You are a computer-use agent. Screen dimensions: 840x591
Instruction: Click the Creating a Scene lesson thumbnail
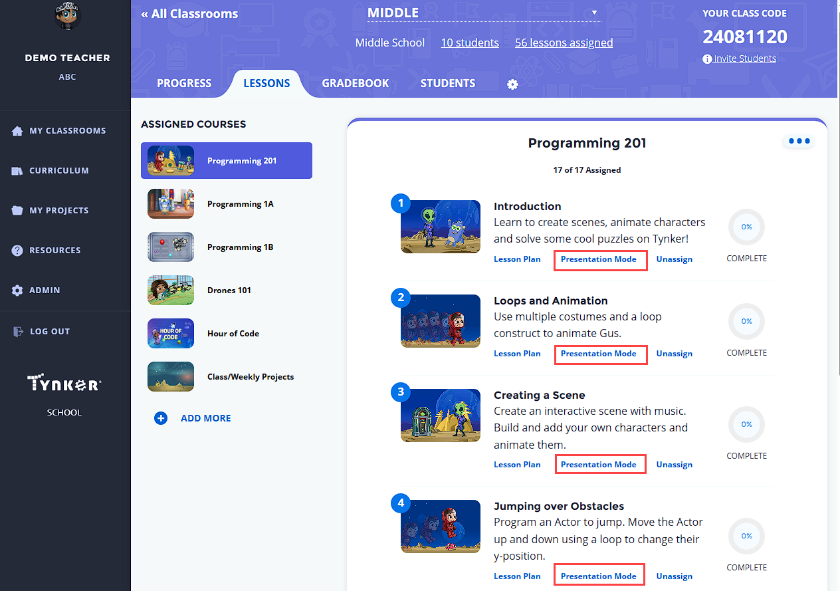tap(441, 415)
